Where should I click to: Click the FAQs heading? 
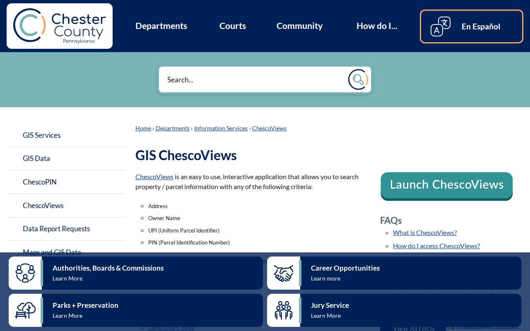tap(391, 221)
